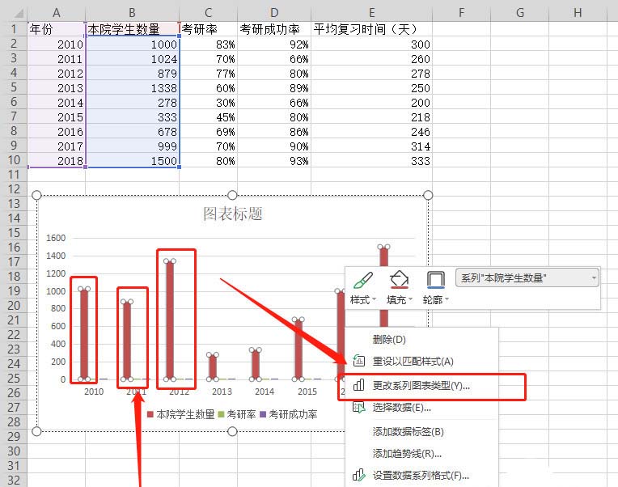This screenshot has height=487, width=618.
Task: Click the 更改系列图表类型 bar chart icon
Action: [x=358, y=386]
